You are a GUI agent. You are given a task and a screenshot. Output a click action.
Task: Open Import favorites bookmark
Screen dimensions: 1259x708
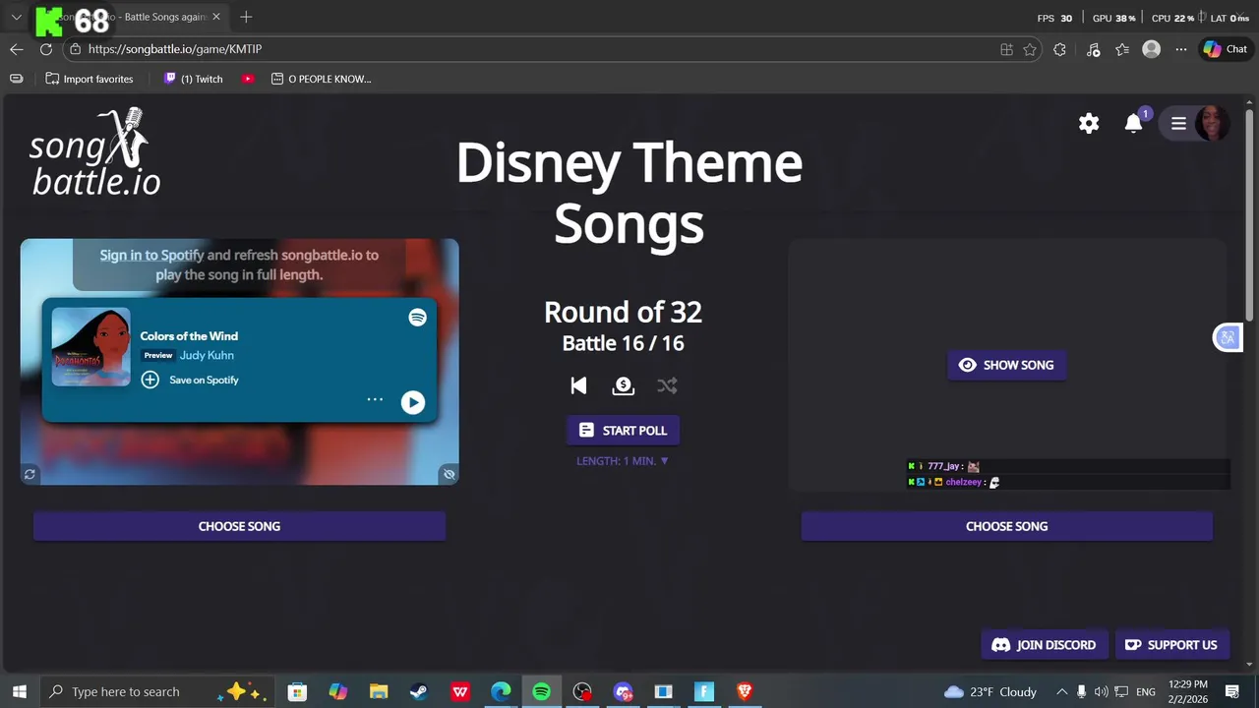coord(89,79)
